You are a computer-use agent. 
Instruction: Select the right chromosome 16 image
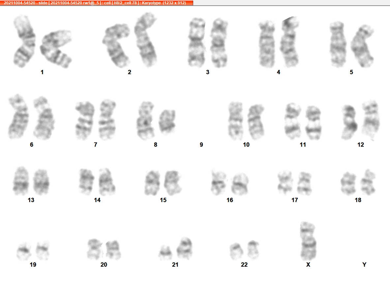(x=240, y=184)
